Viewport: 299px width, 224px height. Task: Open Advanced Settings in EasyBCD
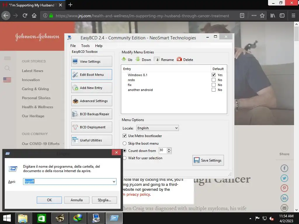tap(91, 101)
